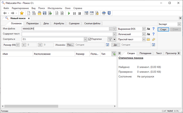Open the forward history dropdown arrow
This screenshot has height=113, width=183.
(x=16, y=13)
